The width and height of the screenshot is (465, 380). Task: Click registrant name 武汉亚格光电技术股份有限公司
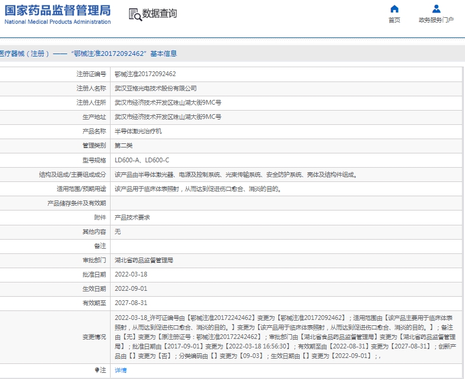[x=156, y=89]
